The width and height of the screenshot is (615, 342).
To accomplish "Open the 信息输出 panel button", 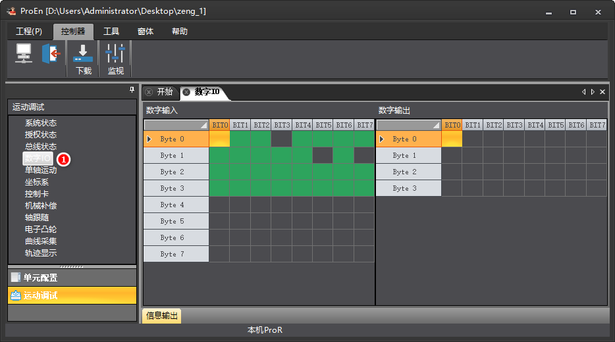I will tap(161, 315).
